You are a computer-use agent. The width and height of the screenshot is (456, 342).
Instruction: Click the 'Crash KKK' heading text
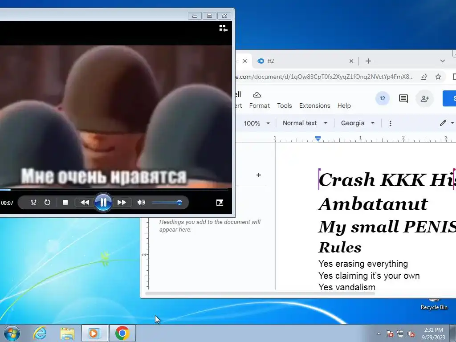(x=372, y=179)
